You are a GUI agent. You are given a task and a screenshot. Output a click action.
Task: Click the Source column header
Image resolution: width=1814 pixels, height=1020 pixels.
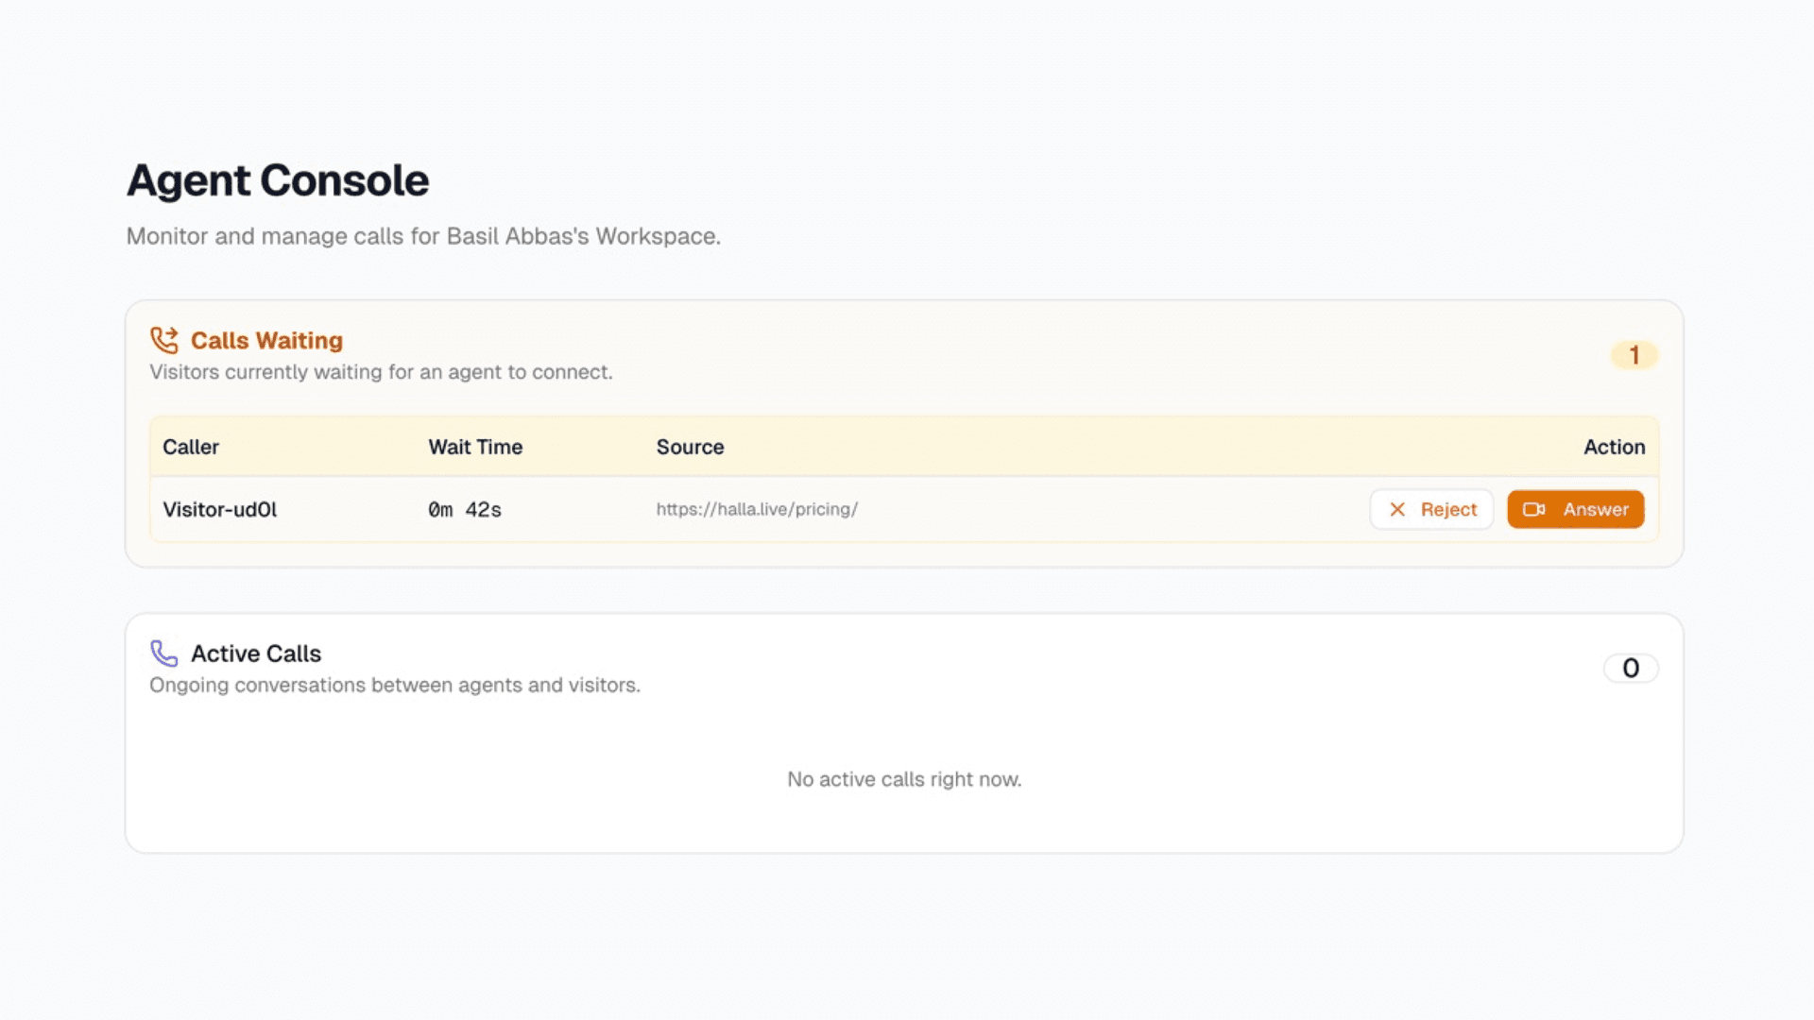click(x=690, y=447)
